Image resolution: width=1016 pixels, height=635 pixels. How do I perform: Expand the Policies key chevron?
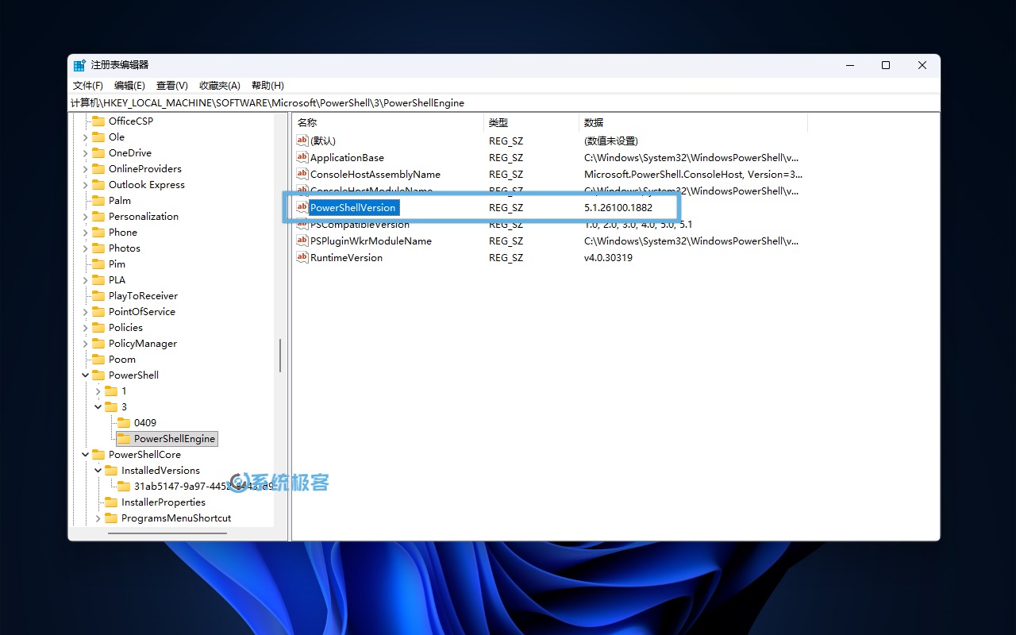[x=85, y=328]
